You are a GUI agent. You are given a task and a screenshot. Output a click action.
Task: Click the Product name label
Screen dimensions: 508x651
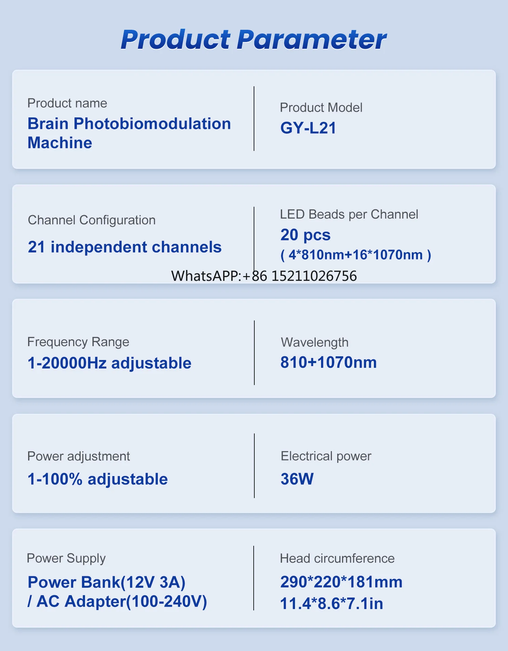(67, 103)
